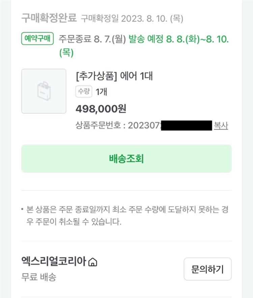Screen dimensions: 253x298
Task: Click the 무료 배송 shipping label
Action: click(x=39, y=277)
